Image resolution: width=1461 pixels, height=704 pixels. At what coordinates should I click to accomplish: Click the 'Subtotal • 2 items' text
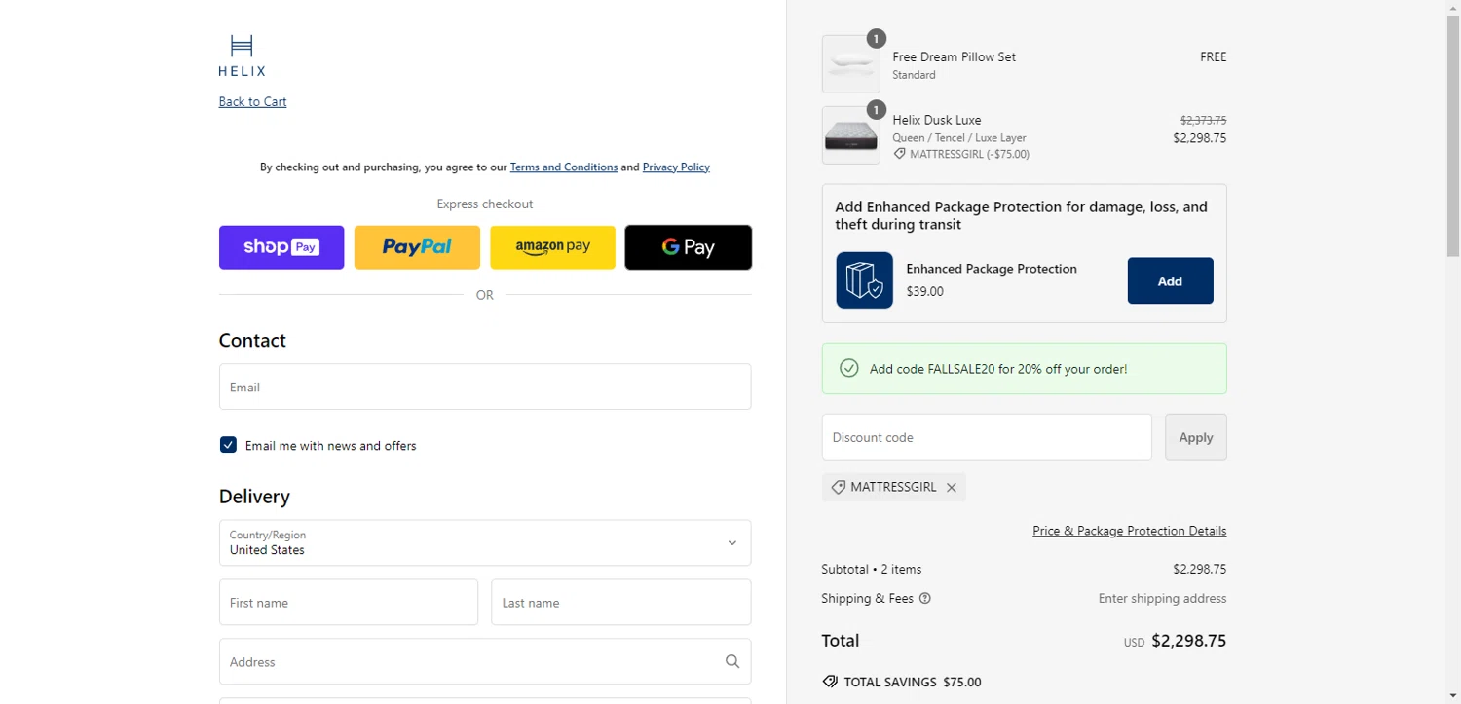(872, 569)
